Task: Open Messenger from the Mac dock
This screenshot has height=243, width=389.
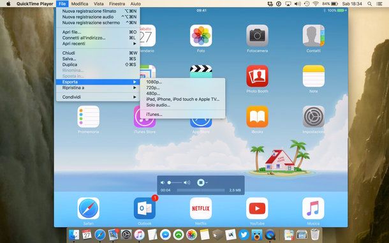Action: click(165, 235)
